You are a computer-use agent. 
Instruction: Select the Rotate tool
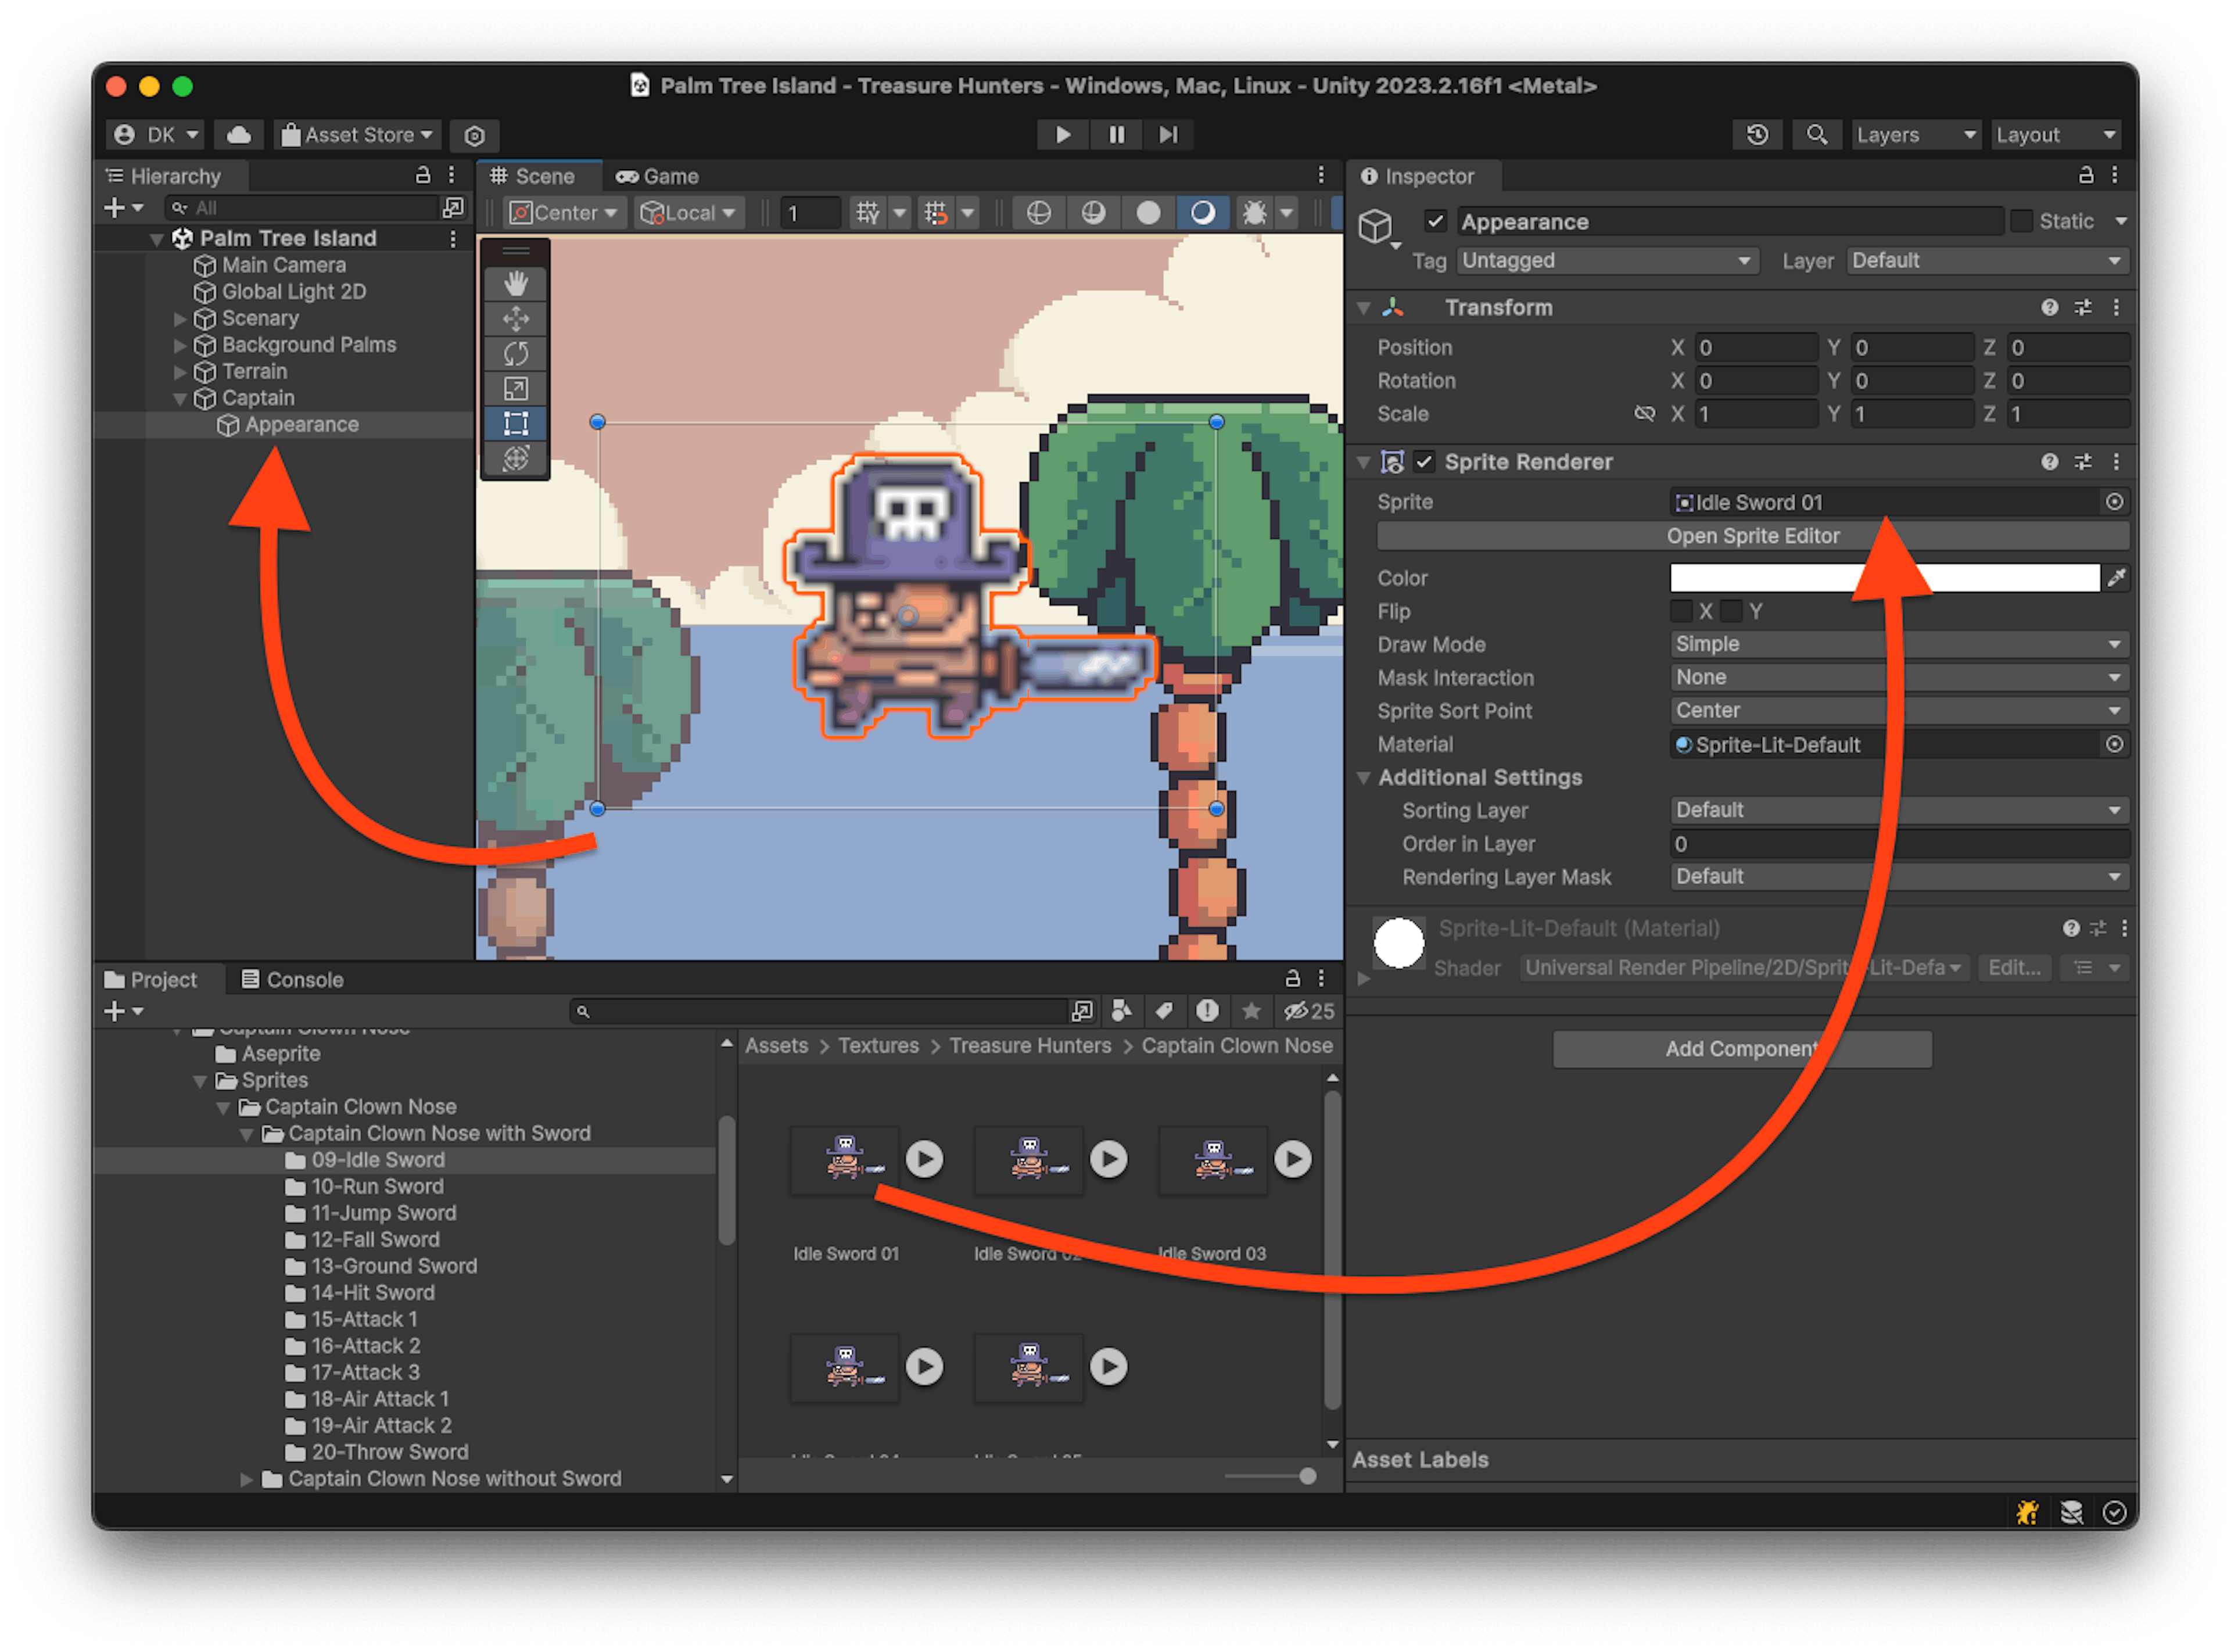coord(516,353)
